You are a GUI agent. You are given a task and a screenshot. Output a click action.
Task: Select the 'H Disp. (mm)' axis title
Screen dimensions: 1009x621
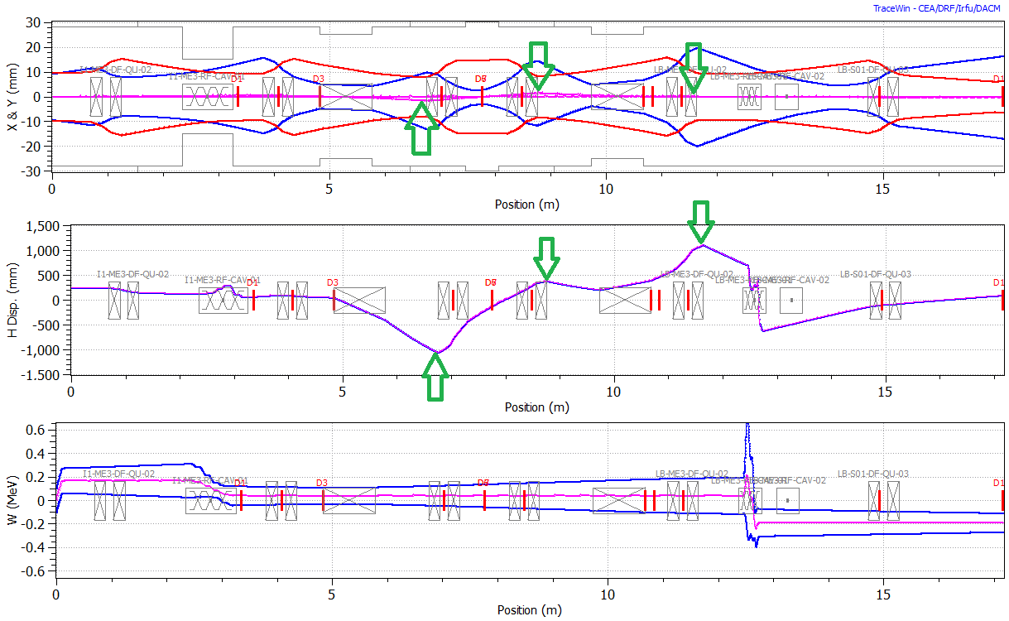(11, 300)
